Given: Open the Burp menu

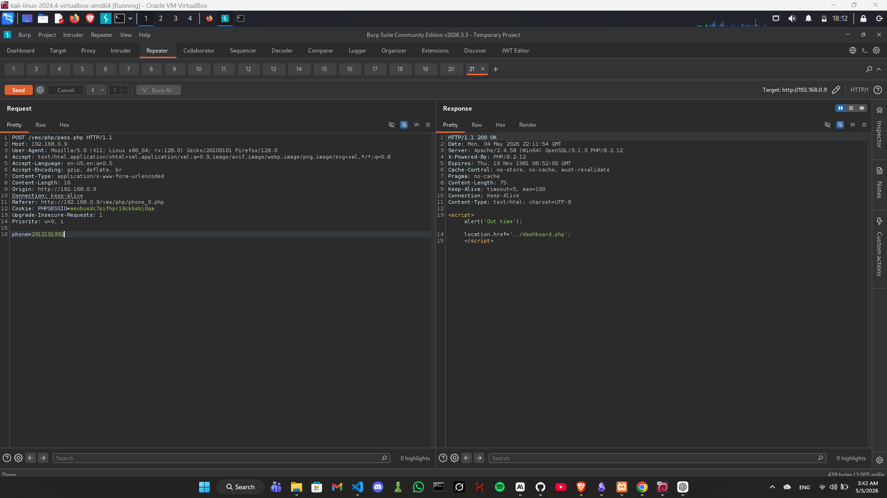Looking at the screenshot, I should click(24, 35).
